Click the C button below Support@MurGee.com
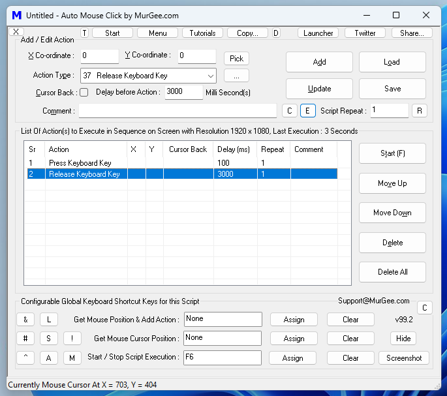Image resolution: width=447 pixels, height=396 pixels. coord(424,308)
